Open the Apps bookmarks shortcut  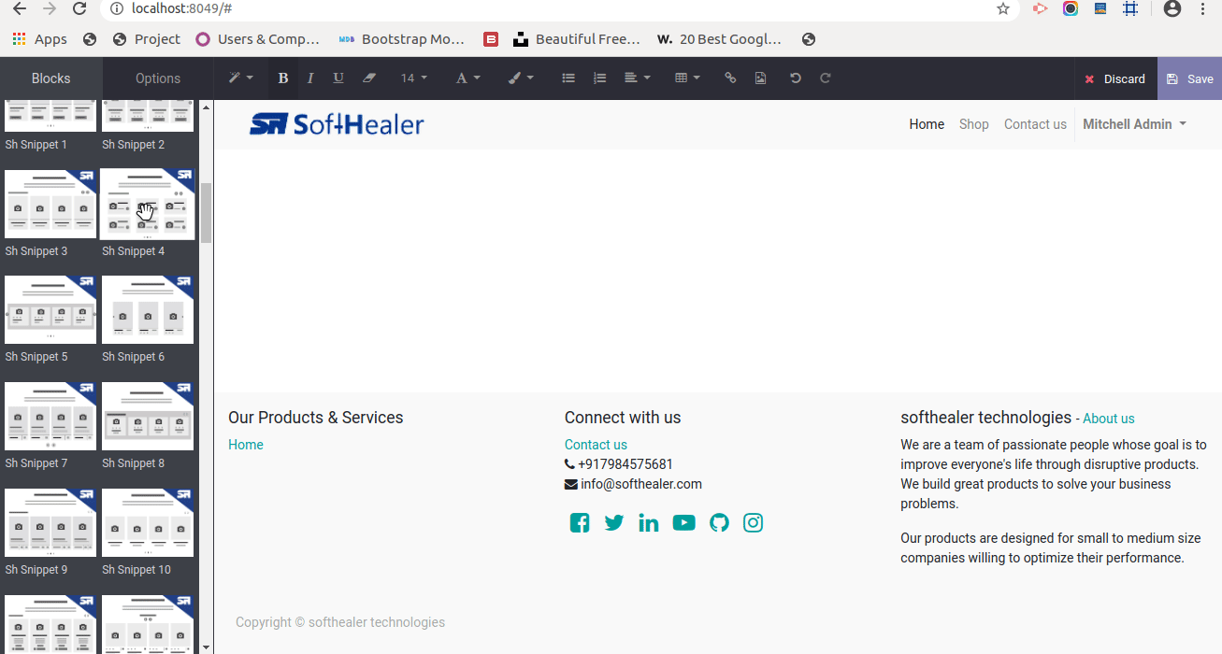click(x=39, y=39)
